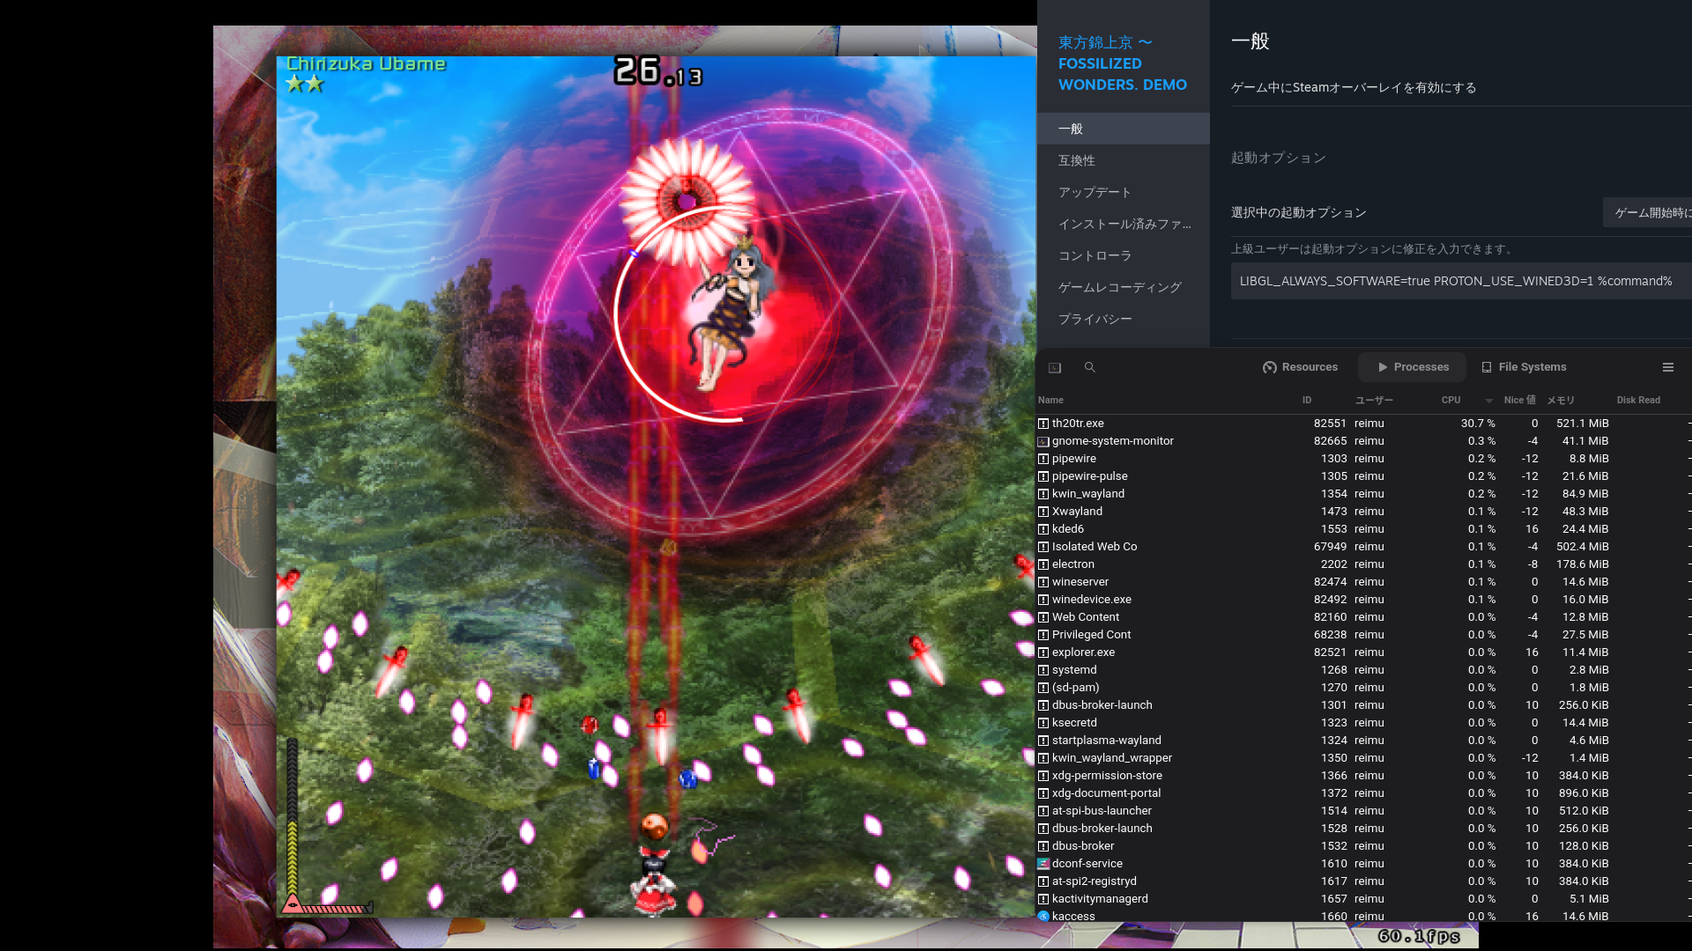Select the kwin_wayland_wrapper process row
1692x951 pixels.
click(1364, 758)
